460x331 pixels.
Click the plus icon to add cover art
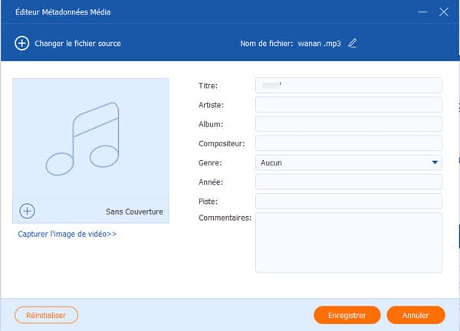click(27, 211)
